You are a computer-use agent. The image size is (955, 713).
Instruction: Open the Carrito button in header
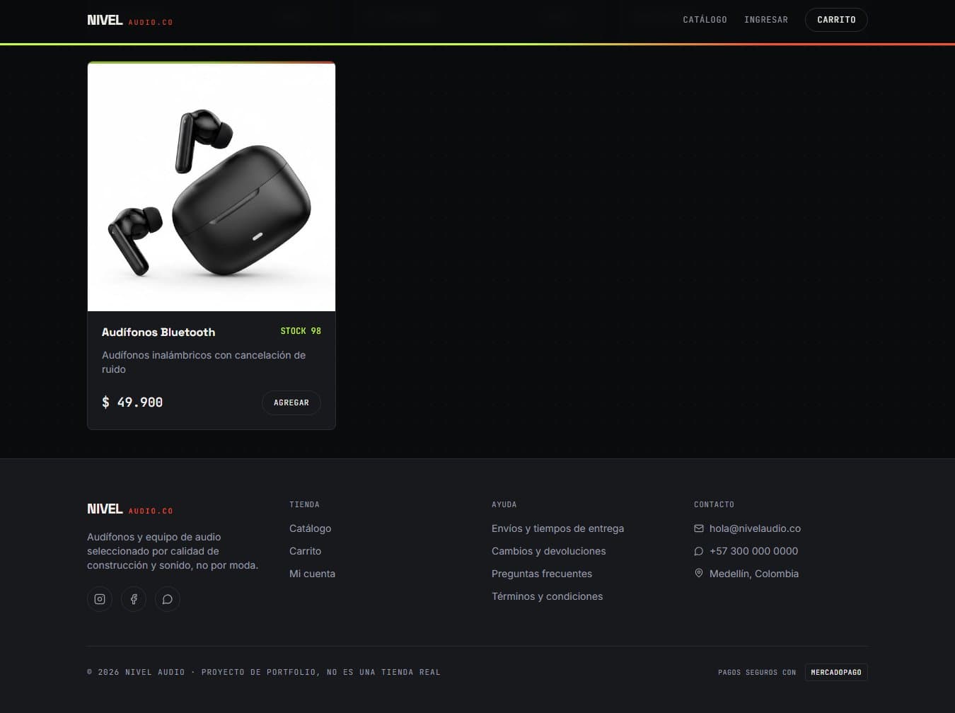point(836,20)
